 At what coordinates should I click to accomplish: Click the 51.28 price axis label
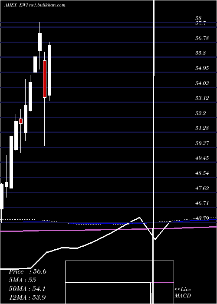click(202, 128)
